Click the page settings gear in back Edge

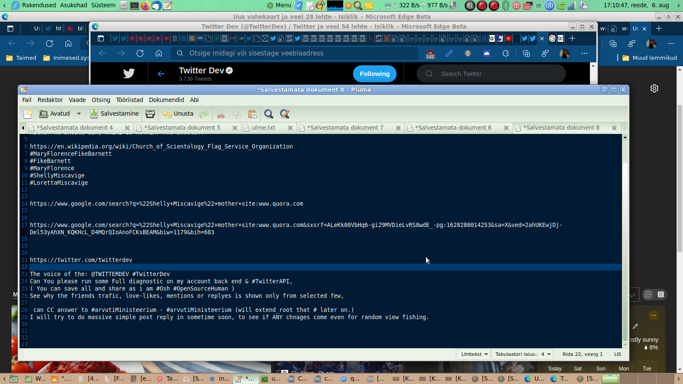[654, 88]
